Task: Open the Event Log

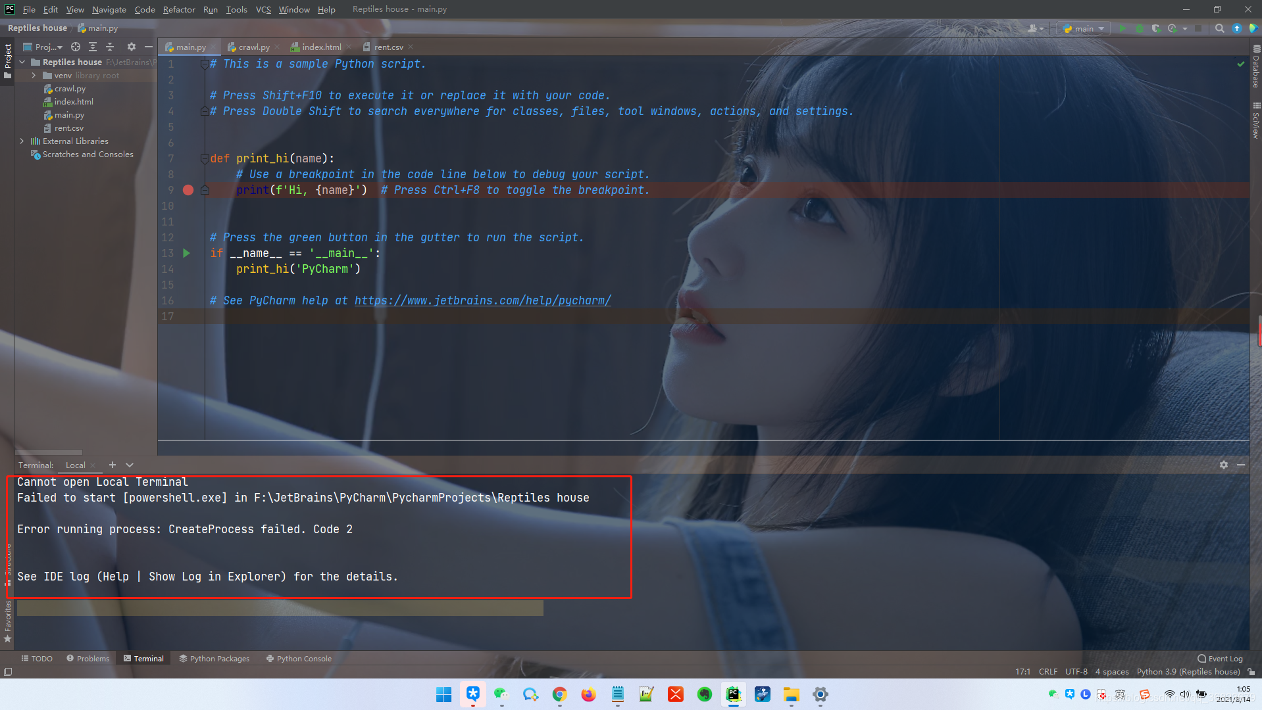Action: [1221, 658]
